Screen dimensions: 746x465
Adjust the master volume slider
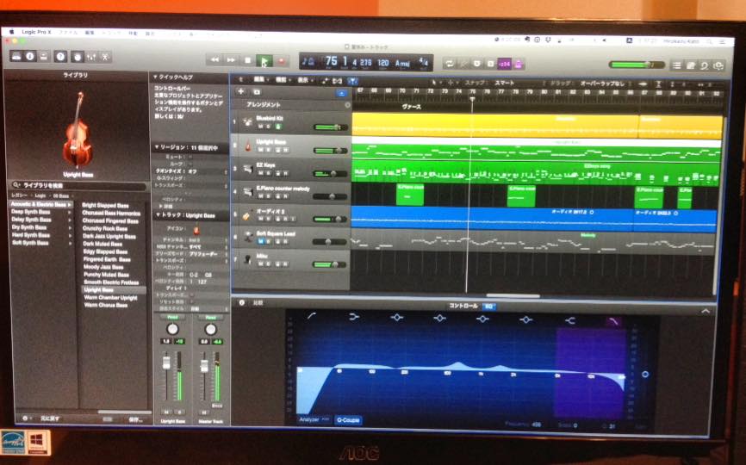click(636, 65)
